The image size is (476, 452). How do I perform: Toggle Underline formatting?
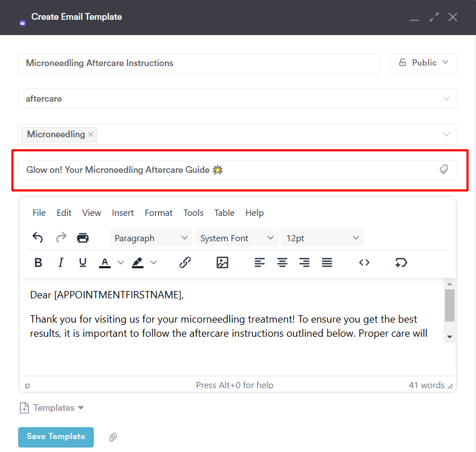point(83,262)
